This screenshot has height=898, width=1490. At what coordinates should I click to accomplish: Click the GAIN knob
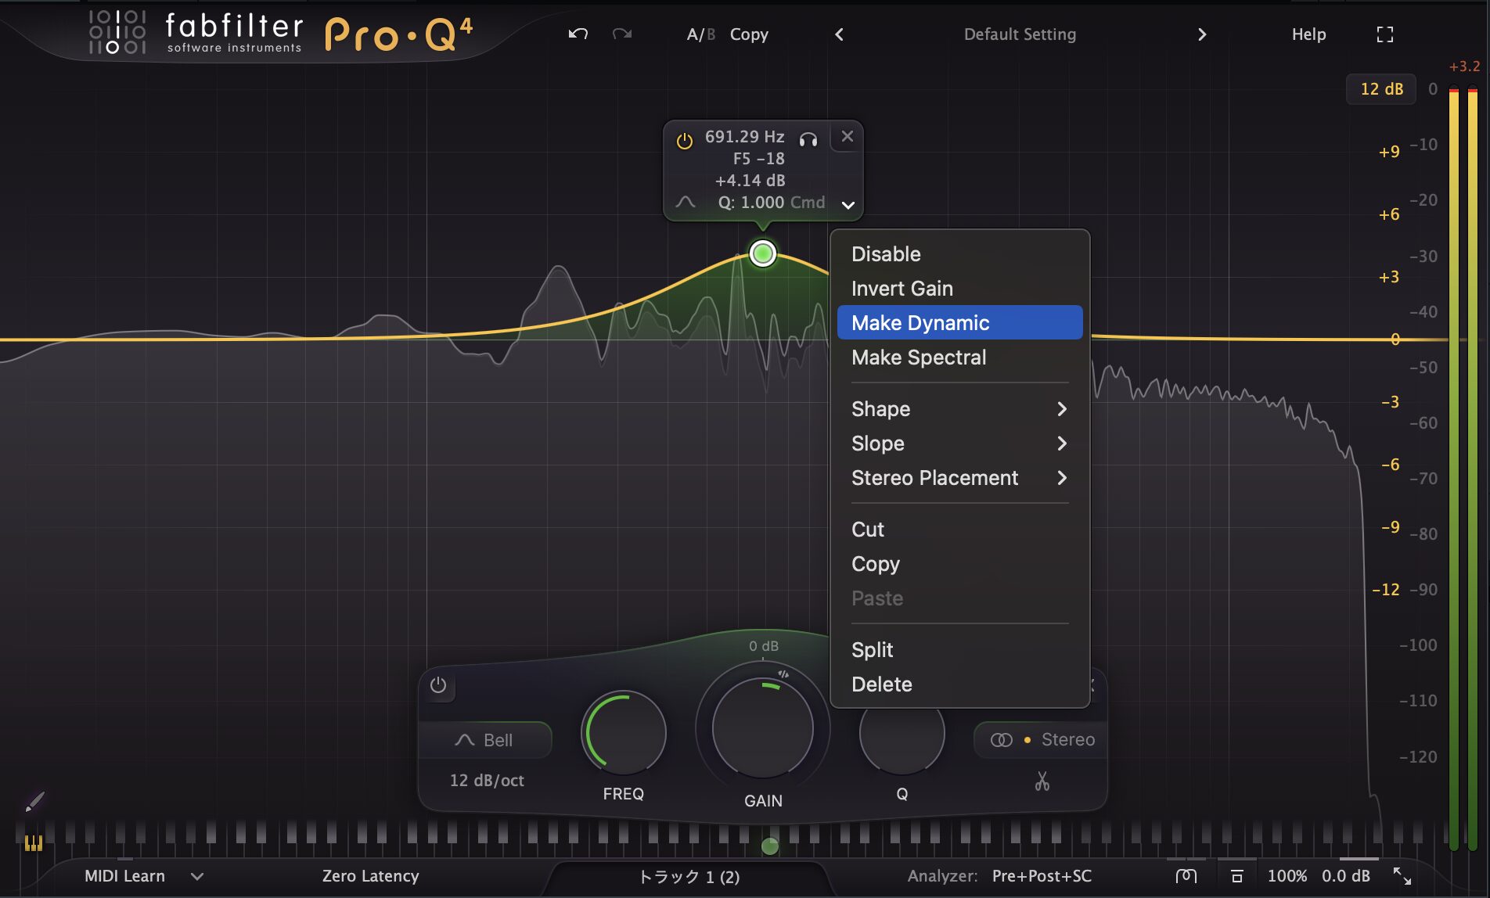[763, 727]
